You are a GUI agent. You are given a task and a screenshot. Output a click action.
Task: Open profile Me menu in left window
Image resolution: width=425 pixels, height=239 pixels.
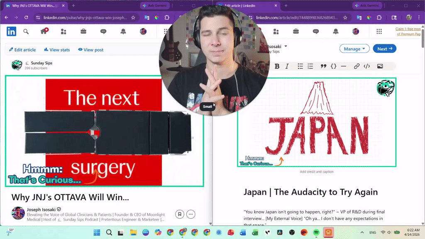[x=143, y=32]
